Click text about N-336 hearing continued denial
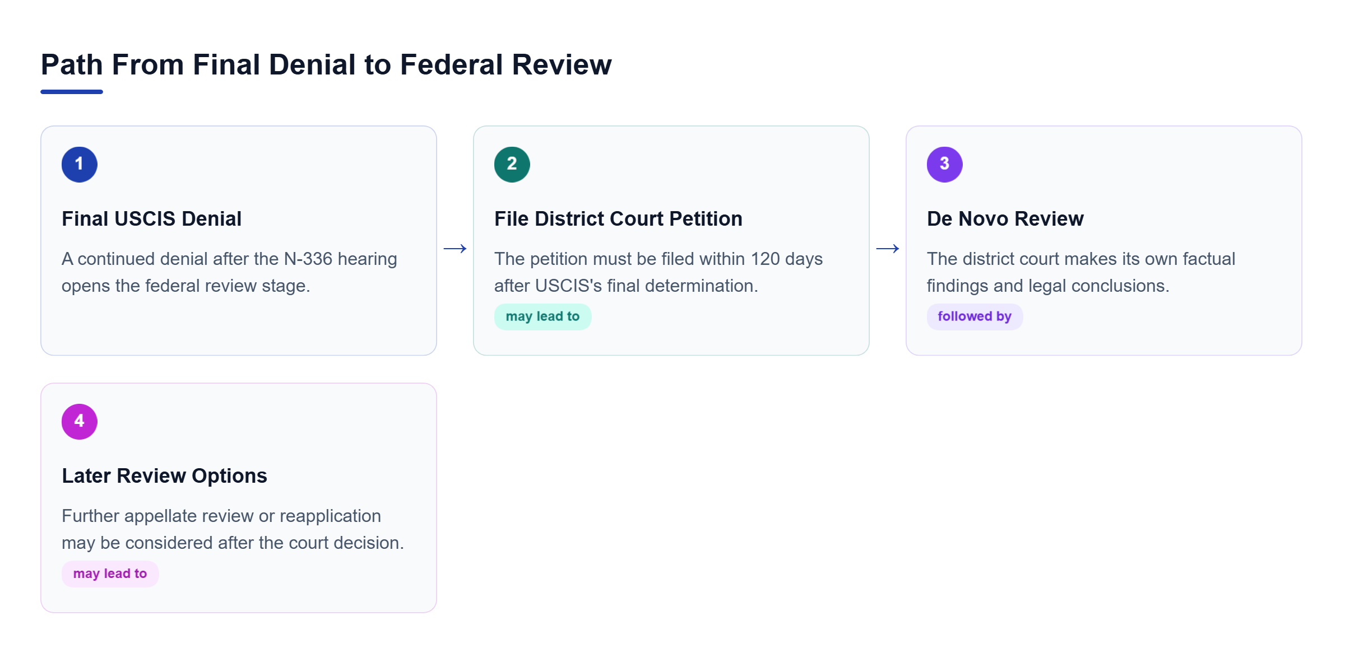Image resolution: width=1345 pixels, height=653 pixels. [x=229, y=272]
